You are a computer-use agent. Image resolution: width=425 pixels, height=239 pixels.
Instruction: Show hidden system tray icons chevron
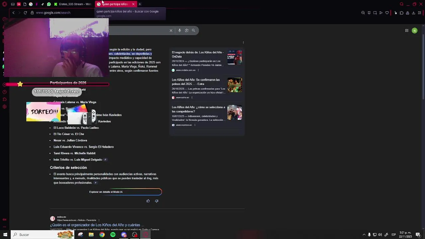point(364,235)
